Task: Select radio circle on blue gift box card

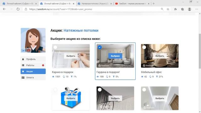Action: (55, 89)
